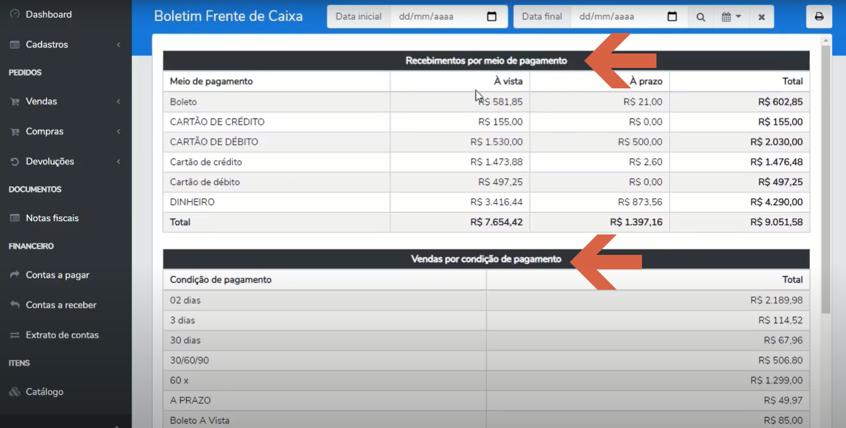The image size is (846, 428).
Task: Click the Catálogo boxes icon
Action: click(x=15, y=392)
